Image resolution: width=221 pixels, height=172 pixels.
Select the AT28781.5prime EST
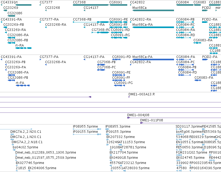tap(121, 150)
